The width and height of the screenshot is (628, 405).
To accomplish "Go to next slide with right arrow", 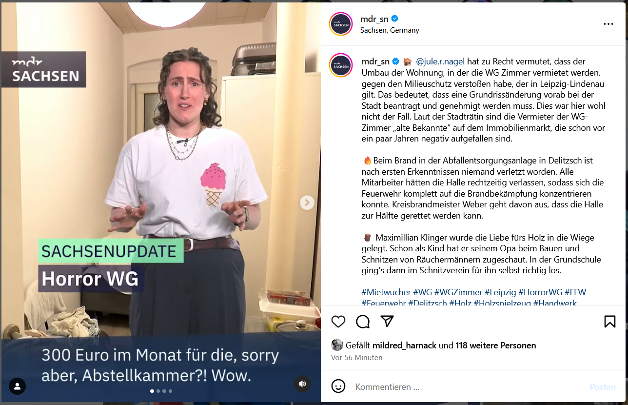I will (307, 202).
